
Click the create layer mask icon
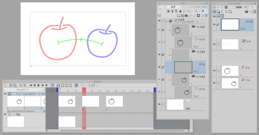coord(198,16)
